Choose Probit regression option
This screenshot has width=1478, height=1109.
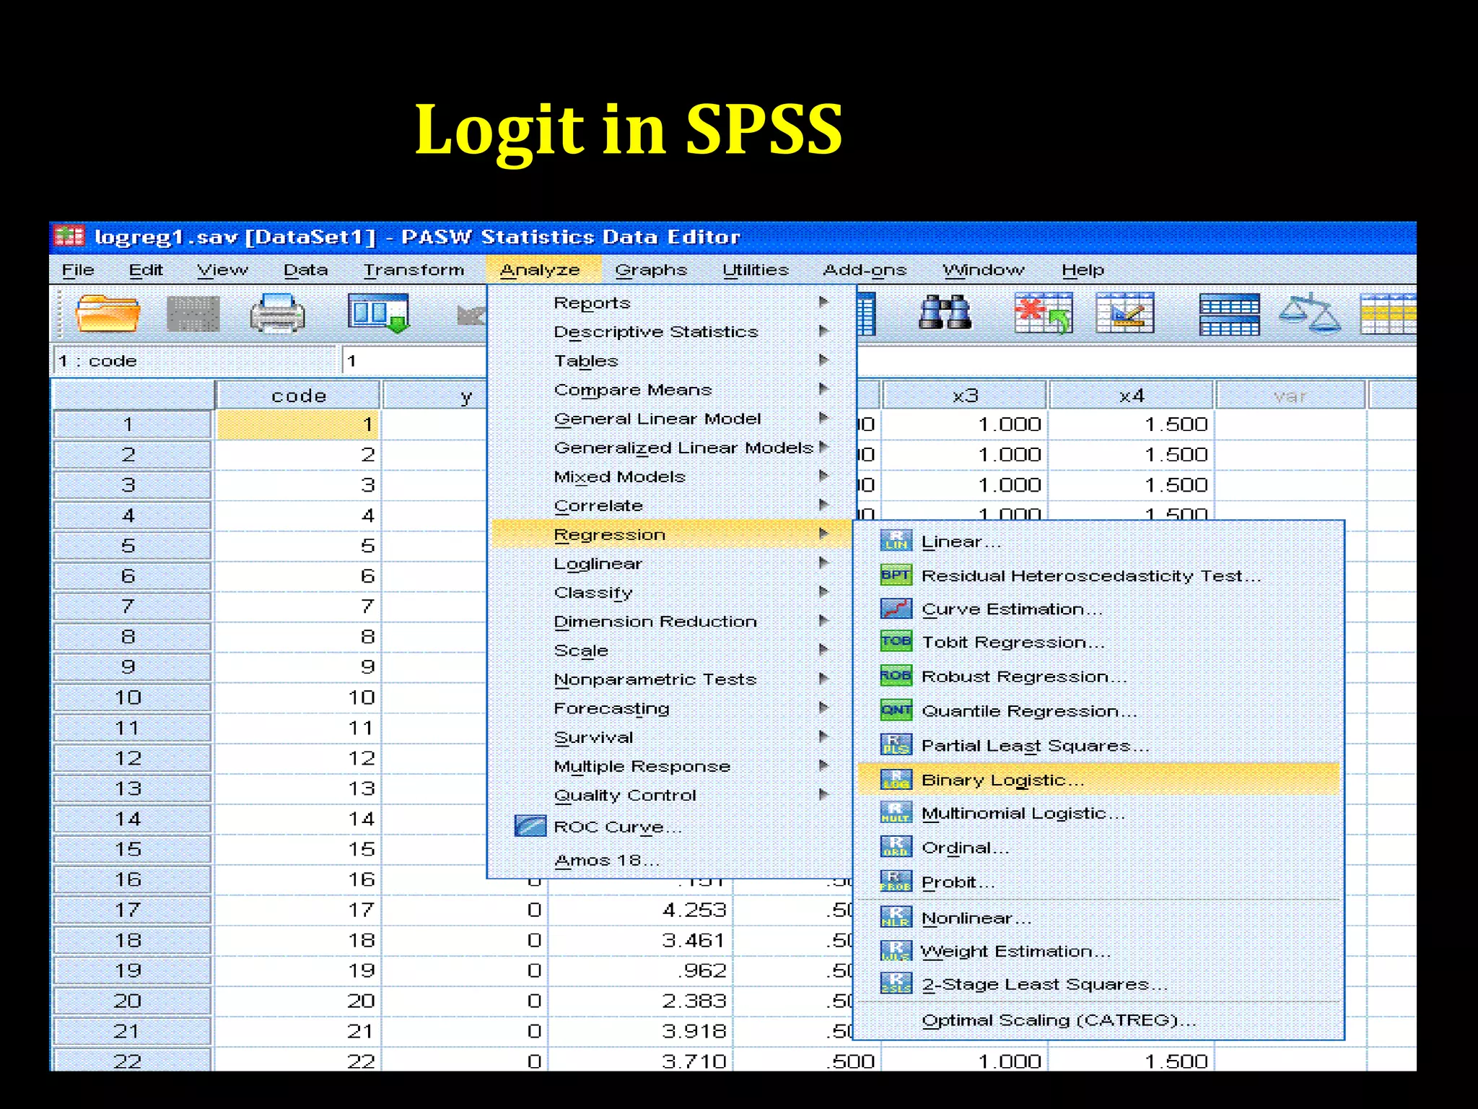[958, 882]
